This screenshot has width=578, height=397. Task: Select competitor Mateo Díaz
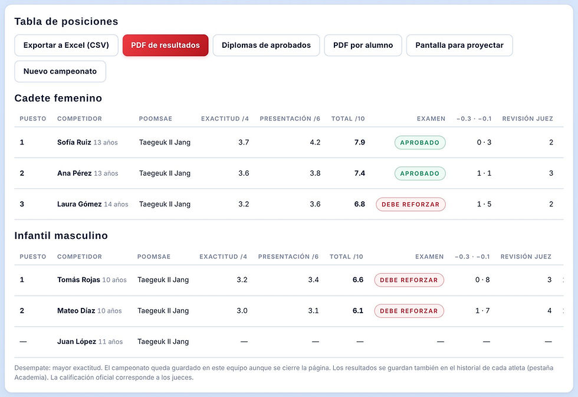[76, 311]
